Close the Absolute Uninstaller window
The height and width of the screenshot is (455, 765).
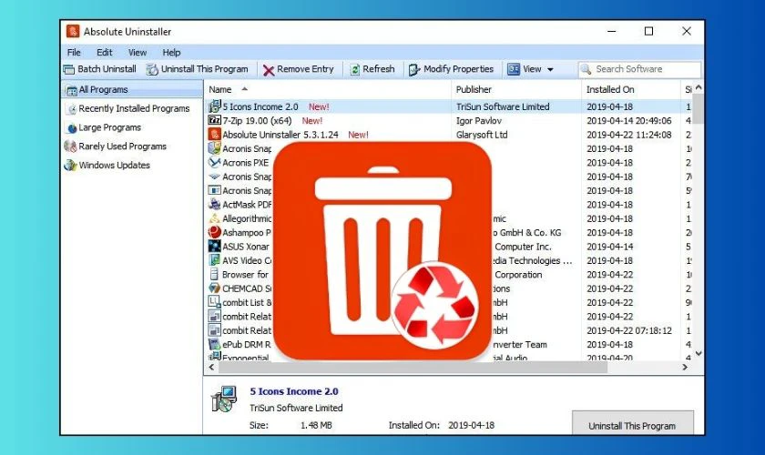(x=687, y=31)
